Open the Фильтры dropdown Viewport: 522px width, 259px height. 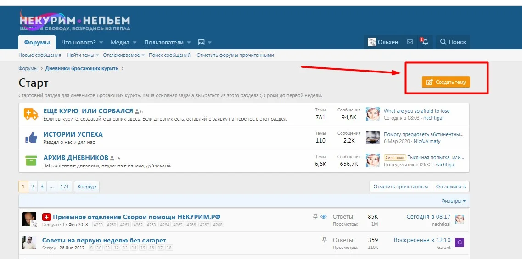[x=454, y=201]
